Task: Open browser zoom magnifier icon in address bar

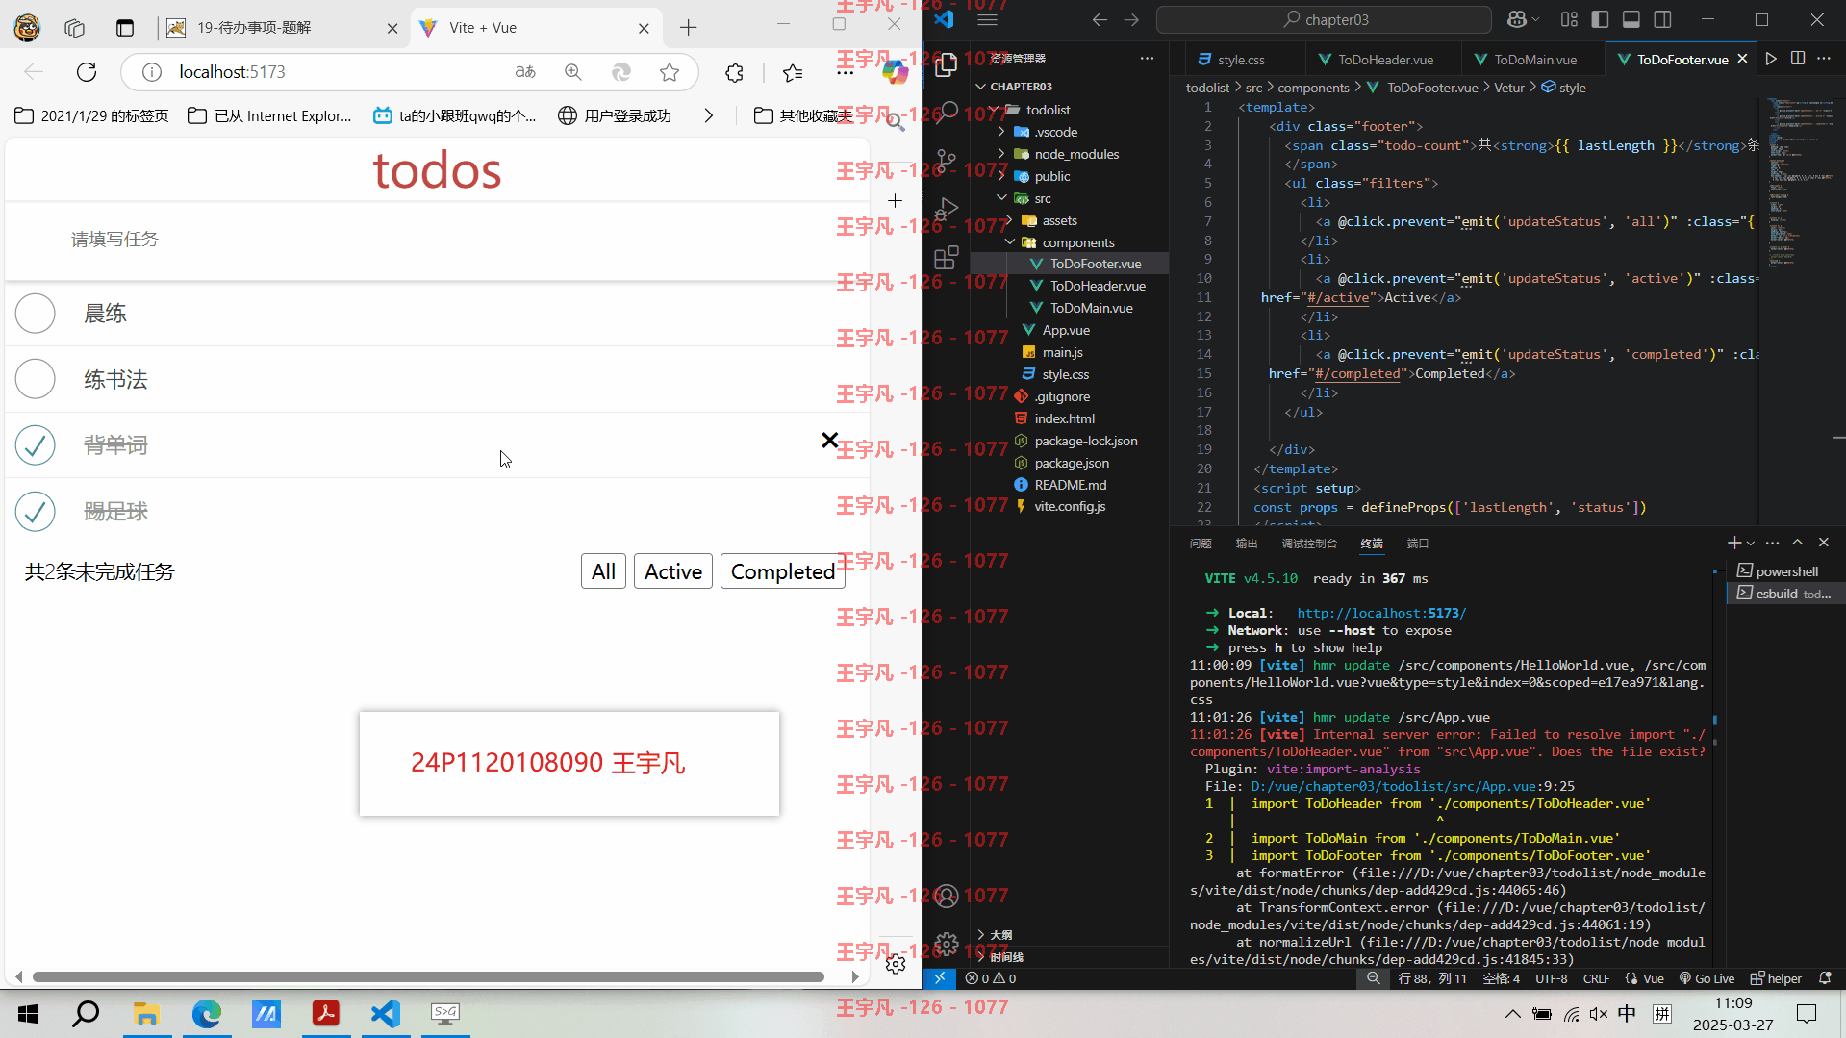Action: click(573, 72)
